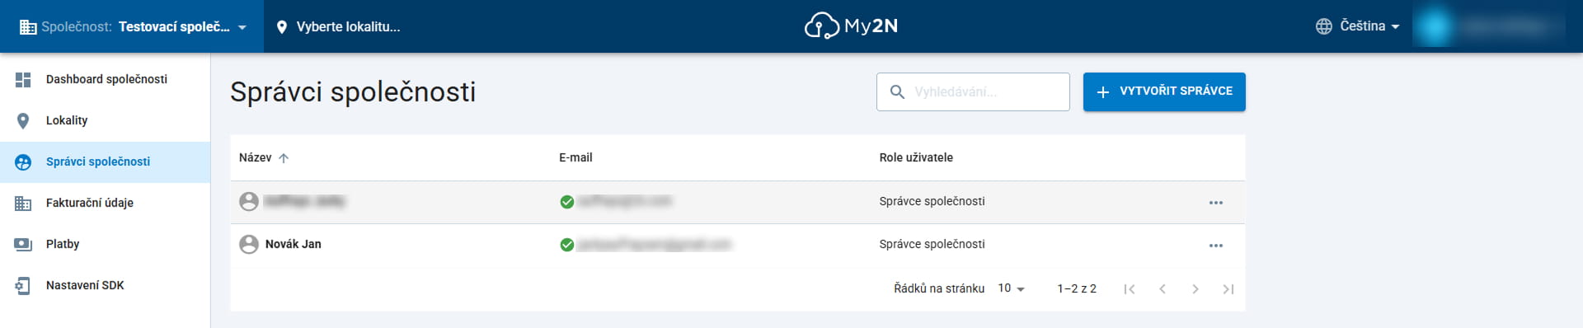The height and width of the screenshot is (328, 1583).
Task: Open Nastavení SDK in sidebar
Action: tap(105, 285)
